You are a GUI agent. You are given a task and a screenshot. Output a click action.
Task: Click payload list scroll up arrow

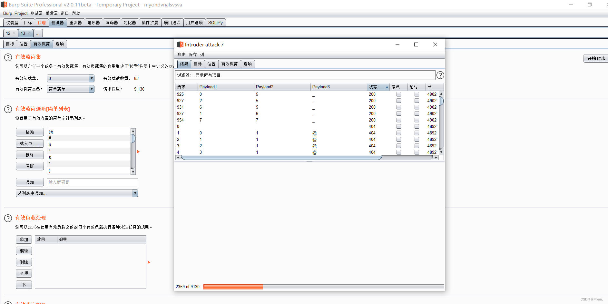[133, 131]
